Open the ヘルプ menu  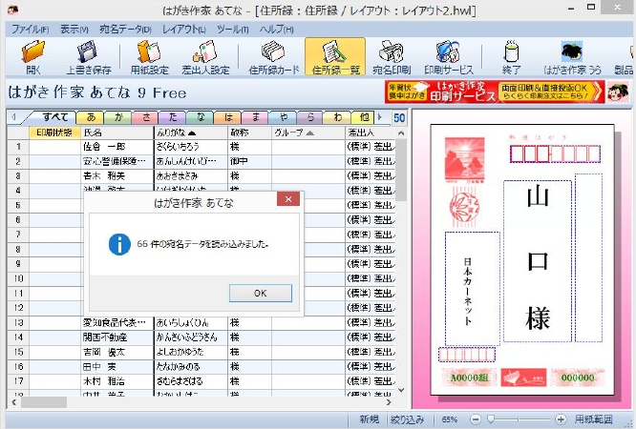[276, 30]
